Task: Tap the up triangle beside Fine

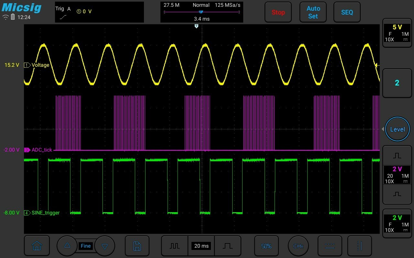Action: point(67,246)
